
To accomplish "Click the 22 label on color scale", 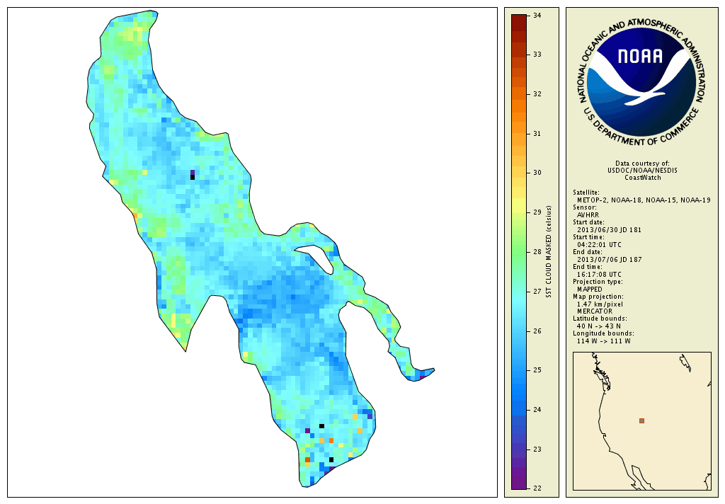I will coord(537,488).
